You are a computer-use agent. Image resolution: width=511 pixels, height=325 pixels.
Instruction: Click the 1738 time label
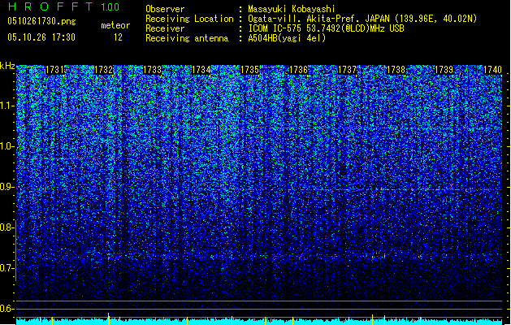point(396,70)
